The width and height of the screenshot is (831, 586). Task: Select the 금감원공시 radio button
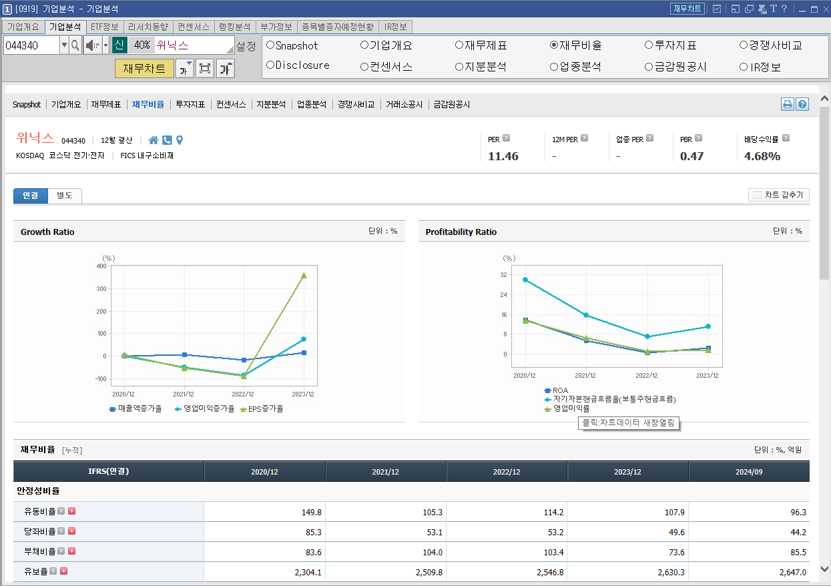649,67
